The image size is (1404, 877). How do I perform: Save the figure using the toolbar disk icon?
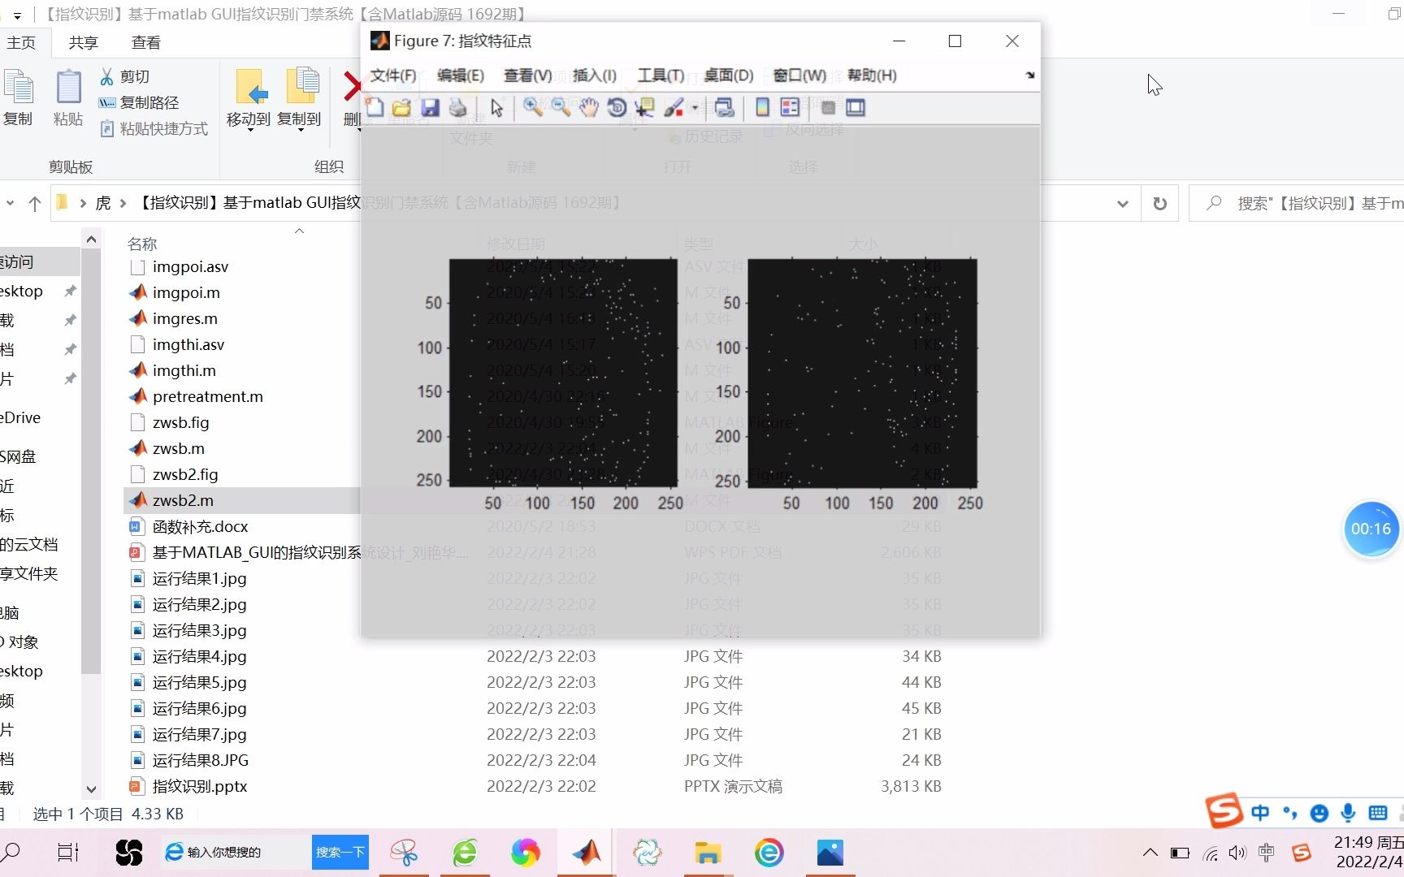coord(430,107)
